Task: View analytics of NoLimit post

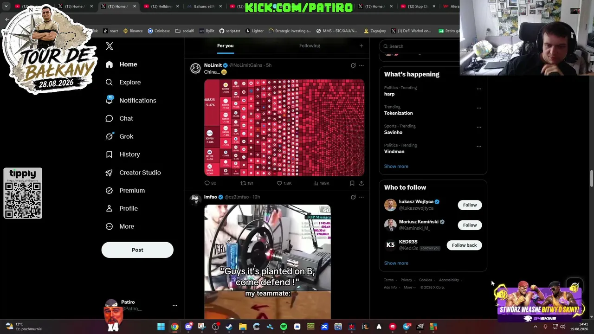Action: click(x=321, y=183)
